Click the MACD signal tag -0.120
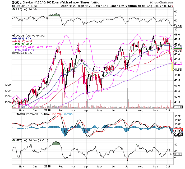 [178, 130]
